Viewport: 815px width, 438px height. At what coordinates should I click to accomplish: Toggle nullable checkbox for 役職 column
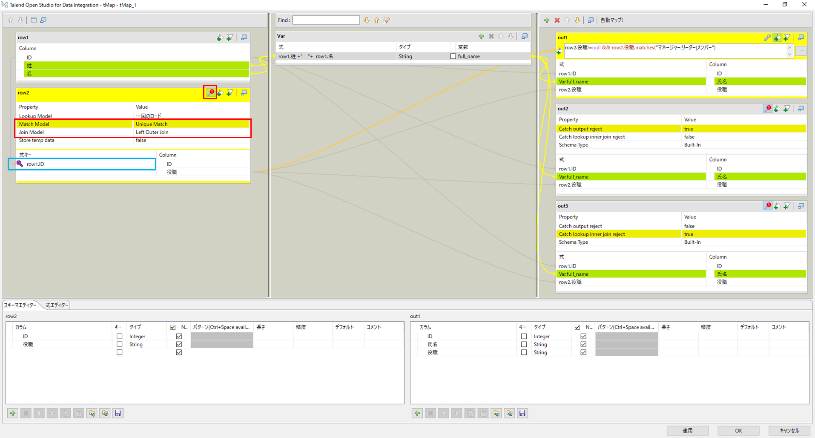tap(179, 344)
